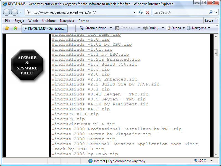
Task: Open the Strona page menu button
Action: (175, 28)
